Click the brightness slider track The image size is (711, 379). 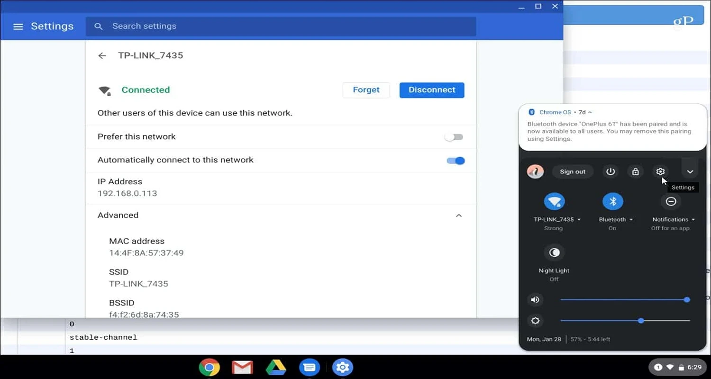coord(625,321)
